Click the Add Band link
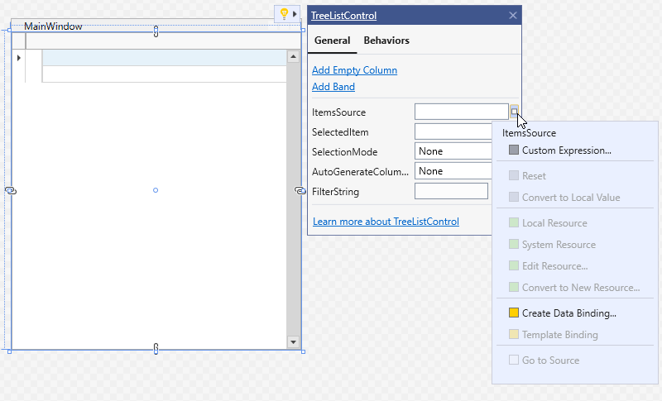The image size is (662, 401). click(x=333, y=87)
